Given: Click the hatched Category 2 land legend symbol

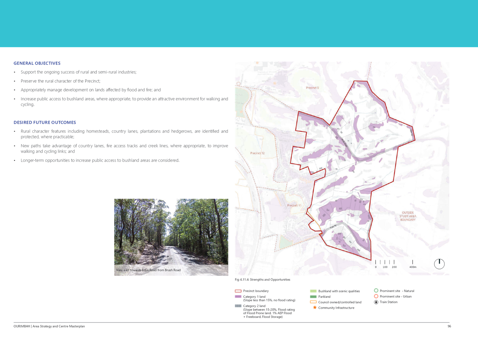Looking at the screenshot, I should [238, 306].
